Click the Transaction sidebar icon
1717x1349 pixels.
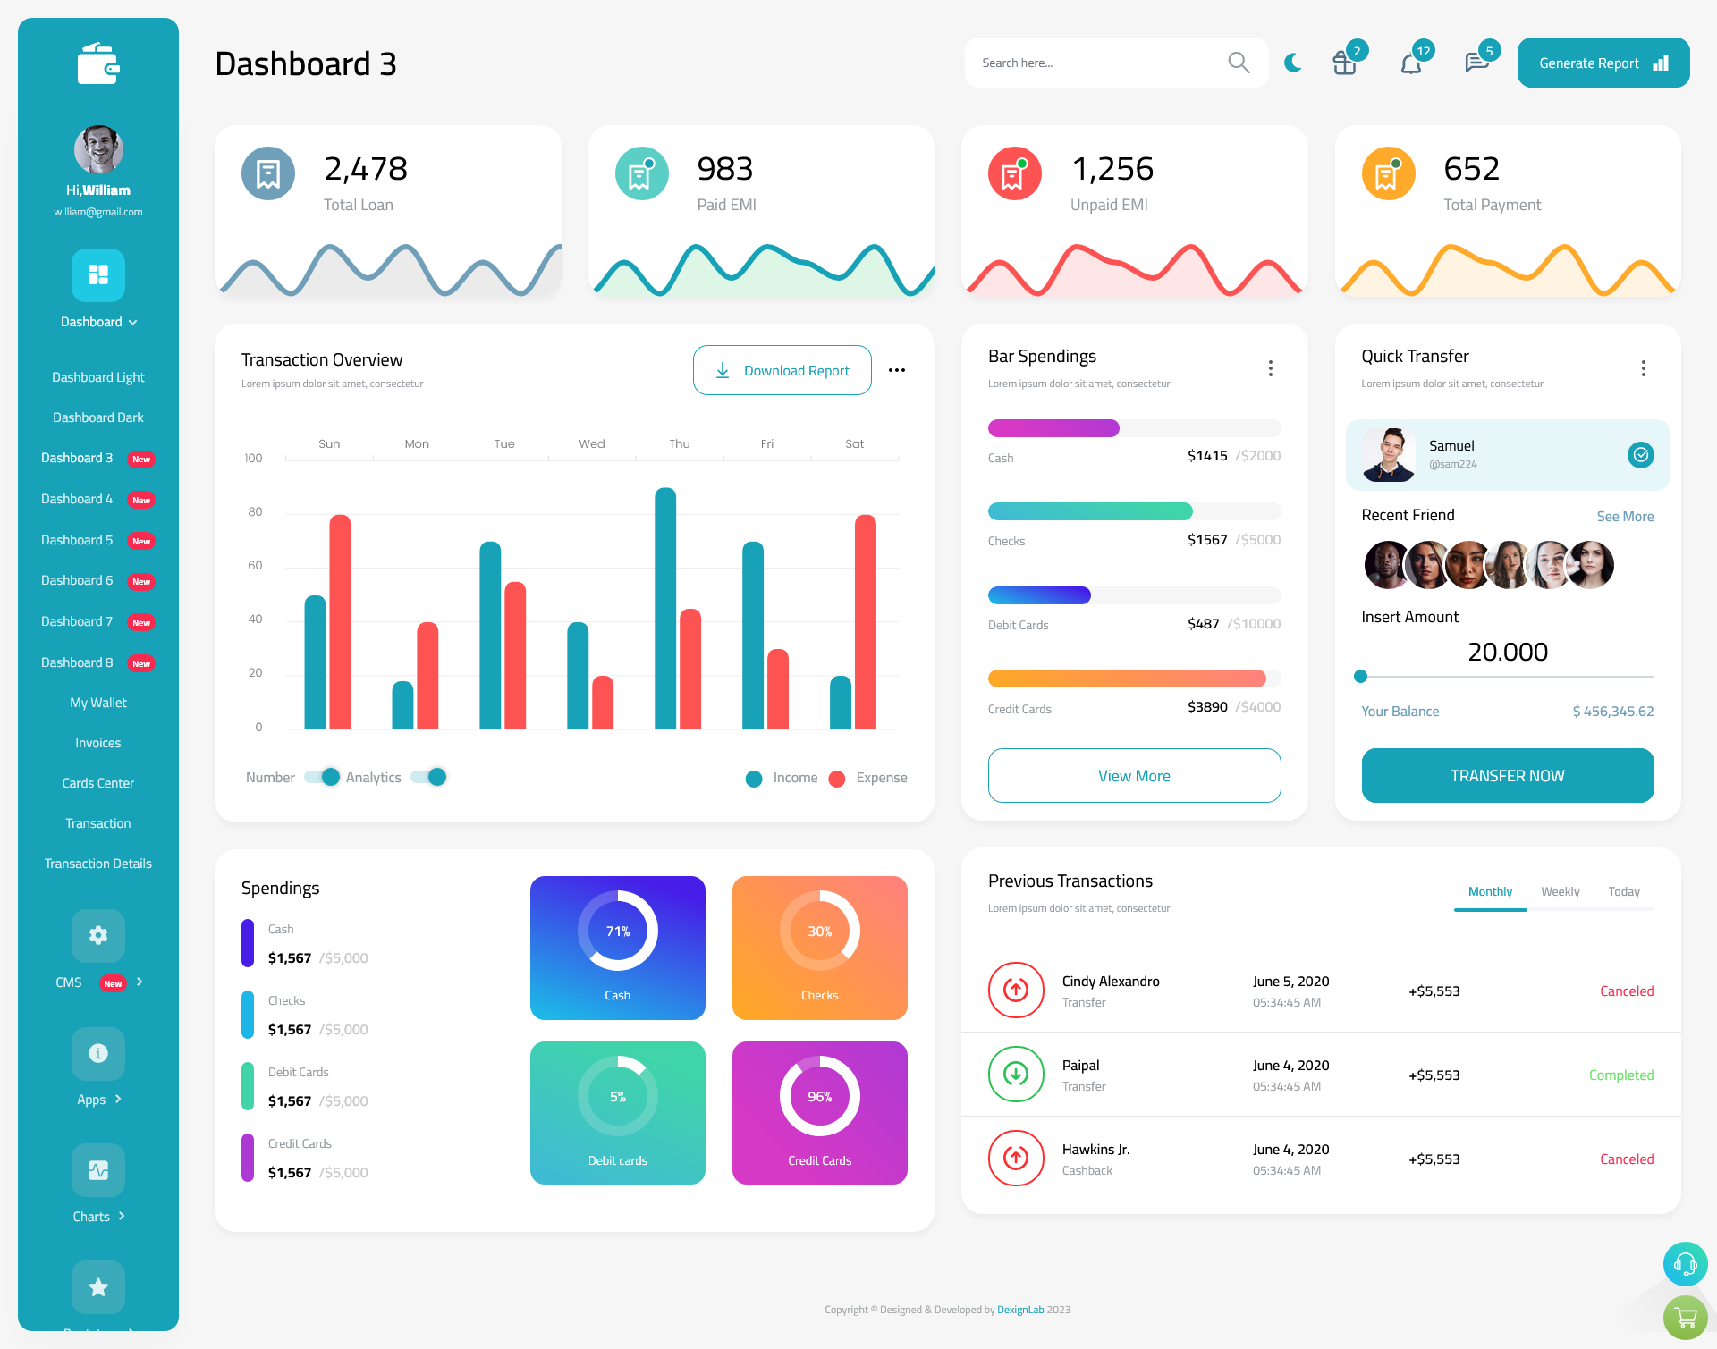[x=97, y=822]
